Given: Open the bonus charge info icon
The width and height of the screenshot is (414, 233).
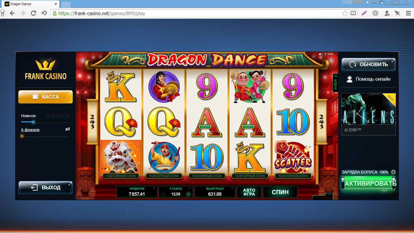Looking at the screenshot, I should (x=393, y=172).
